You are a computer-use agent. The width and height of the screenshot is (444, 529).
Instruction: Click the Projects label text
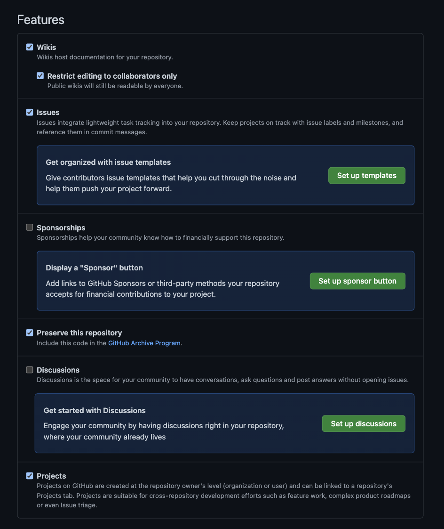point(51,476)
